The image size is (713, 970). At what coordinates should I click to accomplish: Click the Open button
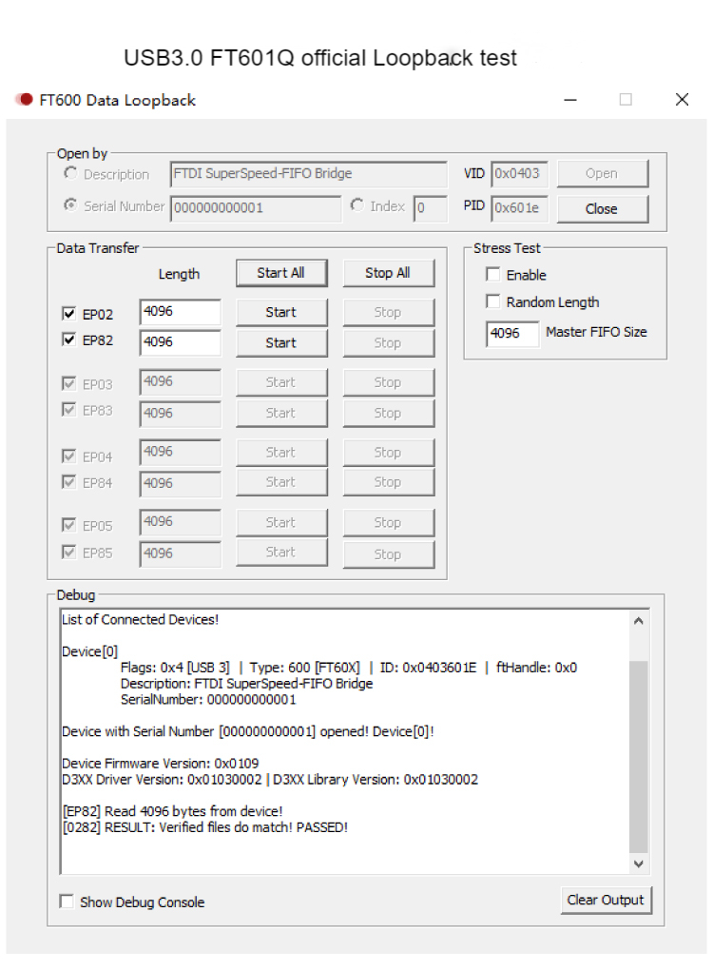603,174
